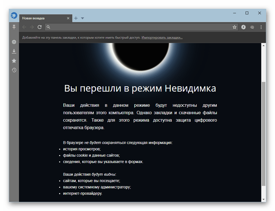
Task: Maximize the browser window
Action: click(247, 13)
